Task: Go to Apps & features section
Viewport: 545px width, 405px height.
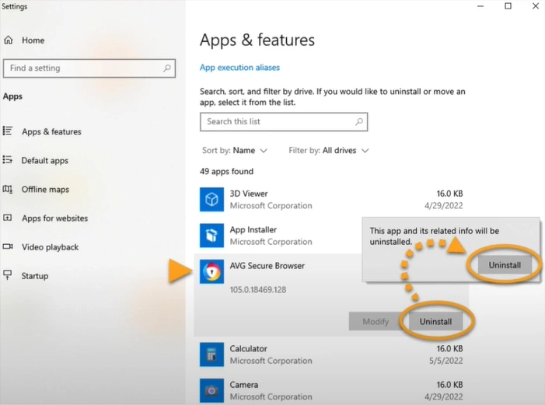Action: coord(51,131)
